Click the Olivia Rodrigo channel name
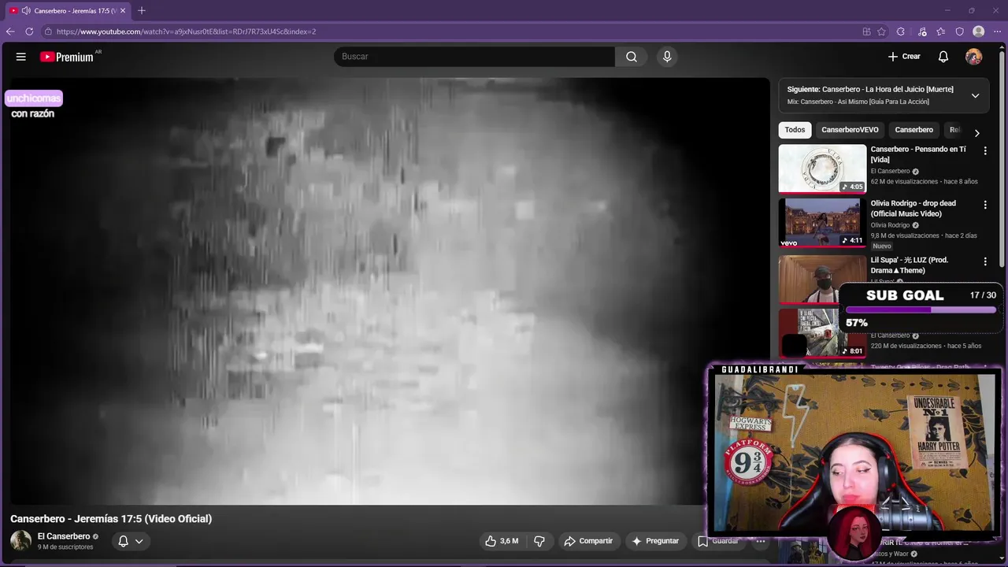Viewport: 1008px width, 567px height. [x=890, y=225]
